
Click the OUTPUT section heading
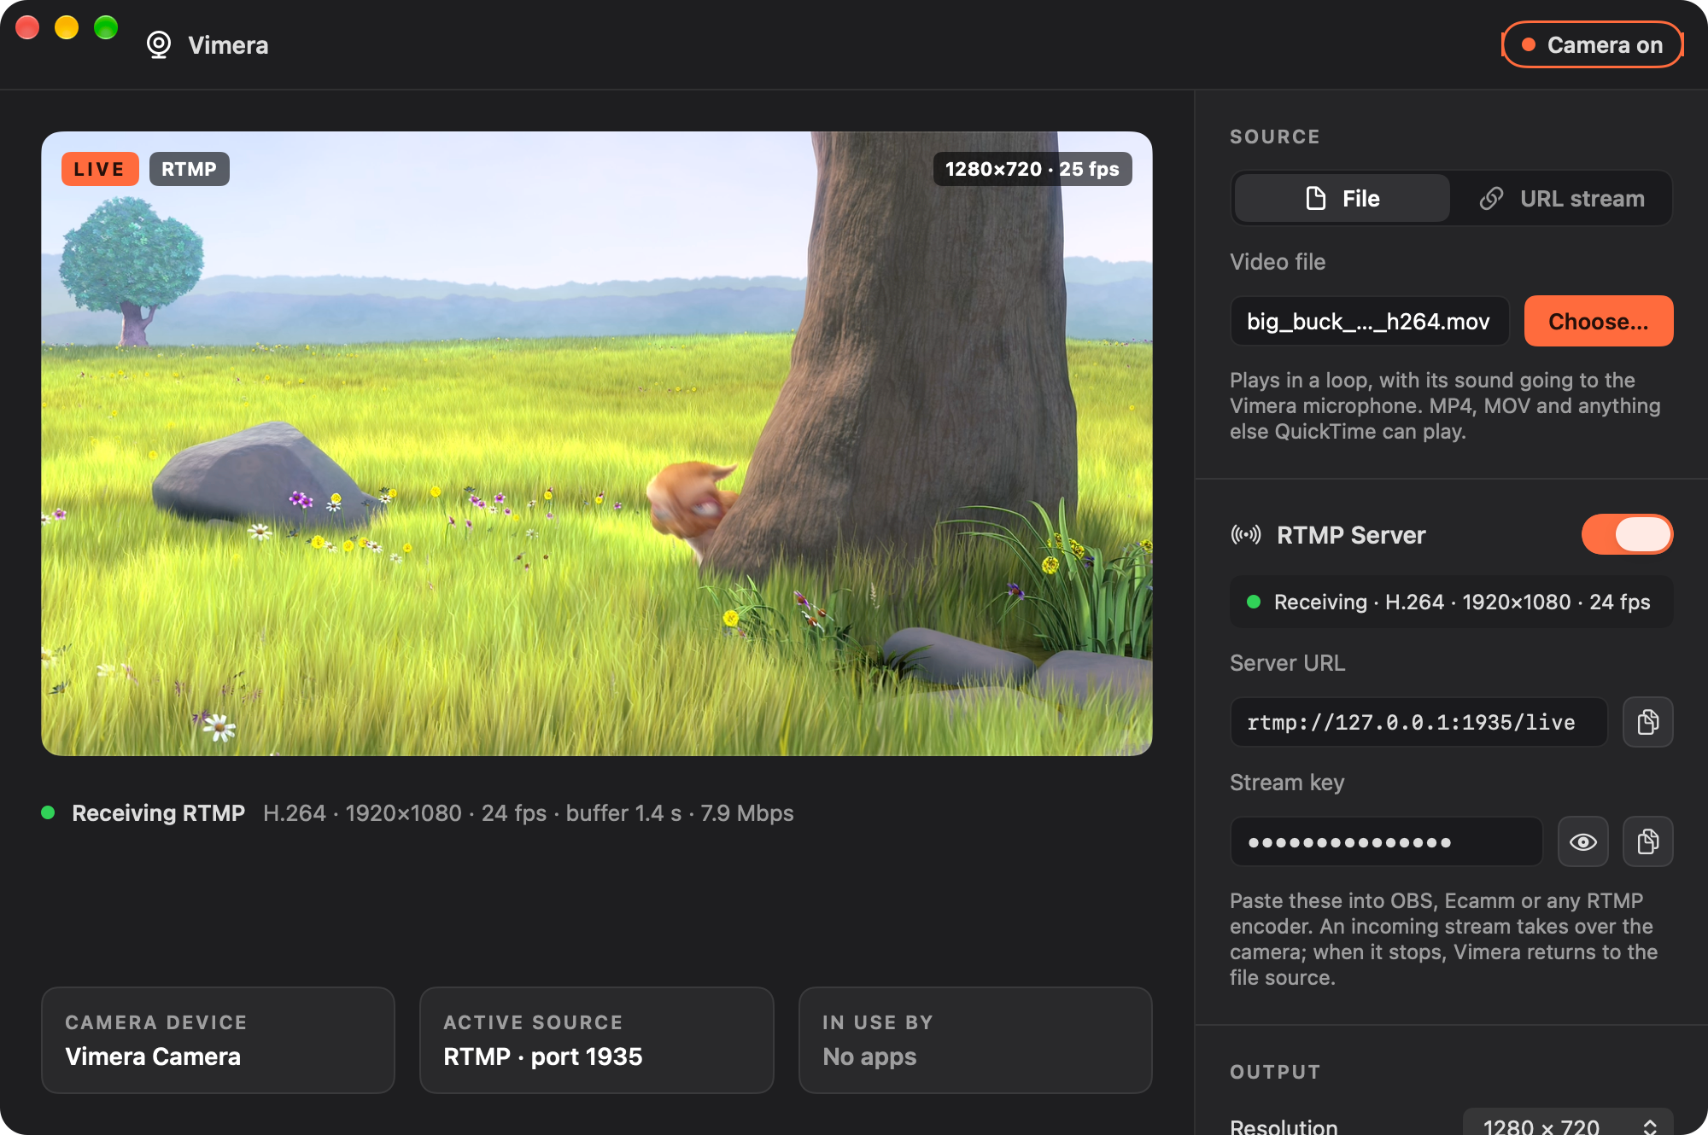click(x=1275, y=1072)
